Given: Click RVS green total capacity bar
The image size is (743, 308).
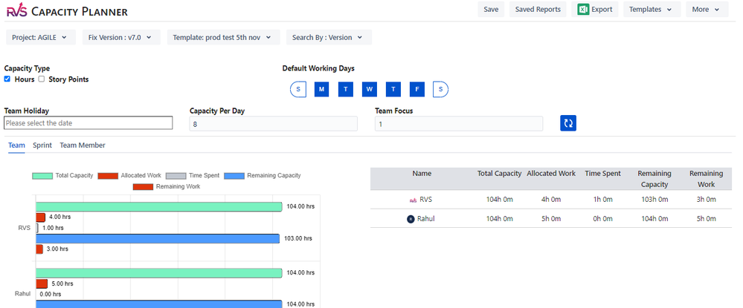Looking at the screenshot, I should point(159,207).
